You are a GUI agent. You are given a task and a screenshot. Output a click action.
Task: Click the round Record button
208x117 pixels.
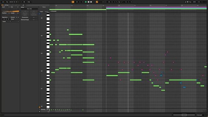(x=91, y=2)
